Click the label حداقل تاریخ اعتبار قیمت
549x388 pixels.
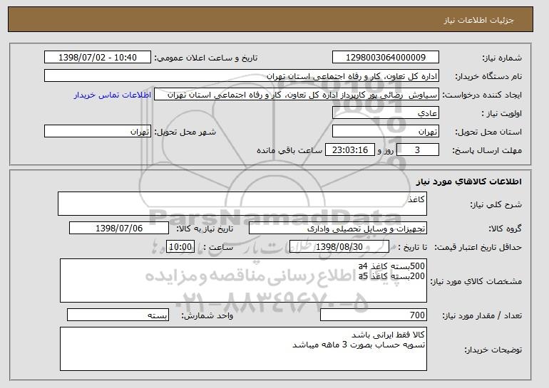click(478, 248)
